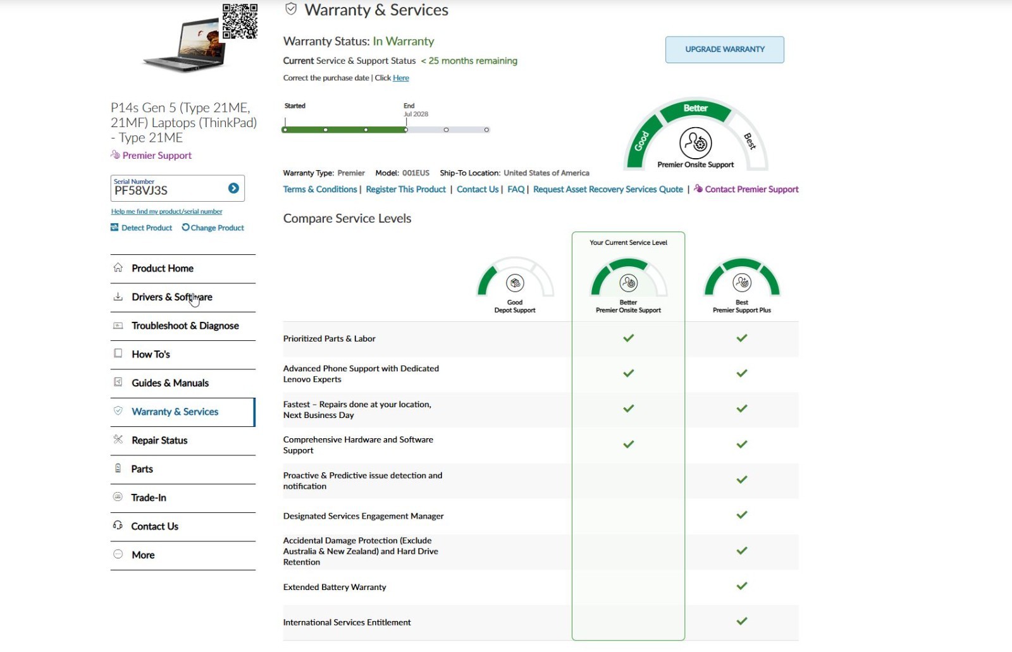
Task: Click the Change Product refresh icon
Action: [185, 227]
